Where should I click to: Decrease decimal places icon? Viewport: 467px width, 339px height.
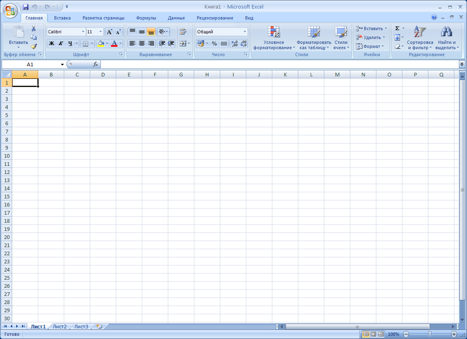tap(243, 43)
